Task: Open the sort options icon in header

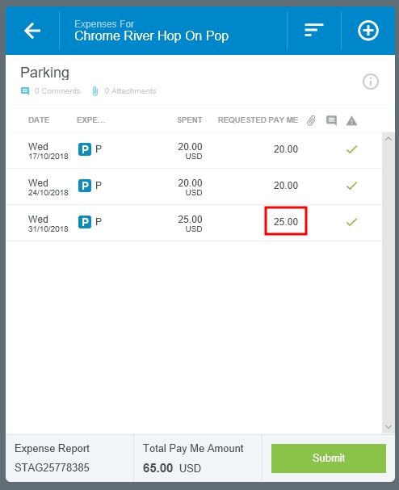Action: click(x=314, y=30)
